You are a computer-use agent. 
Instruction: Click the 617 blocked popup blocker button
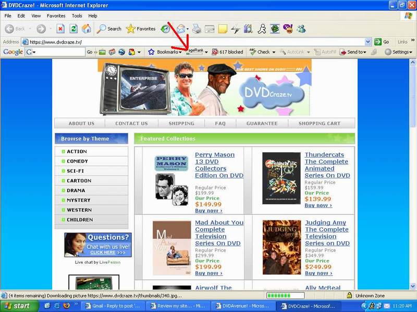tap(227, 52)
